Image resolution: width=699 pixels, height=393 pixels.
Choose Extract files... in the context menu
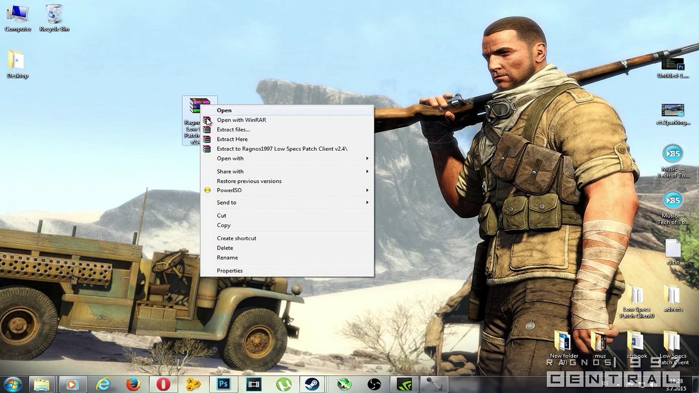[287, 129]
